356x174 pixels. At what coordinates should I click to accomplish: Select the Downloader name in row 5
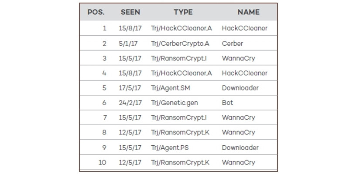(x=240, y=88)
